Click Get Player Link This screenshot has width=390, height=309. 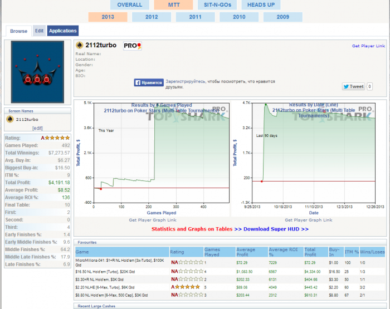tap(368, 46)
